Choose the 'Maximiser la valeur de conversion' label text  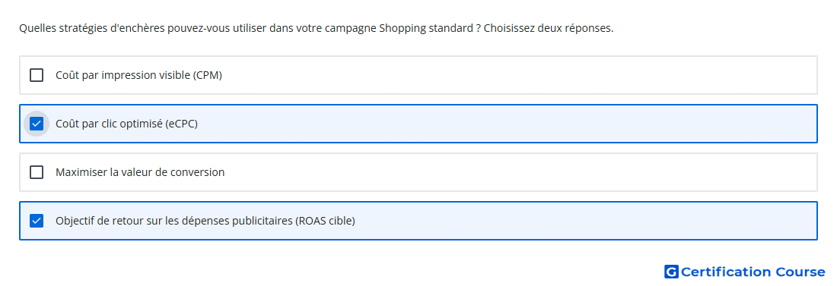click(x=140, y=172)
